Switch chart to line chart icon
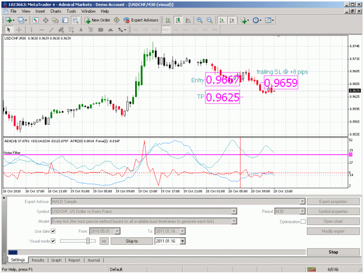Image resolution: width=364 pixels, height=274 pixels. (188, 20)
